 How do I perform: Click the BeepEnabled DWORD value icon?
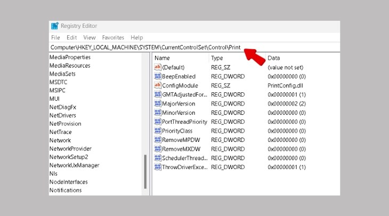157,76
